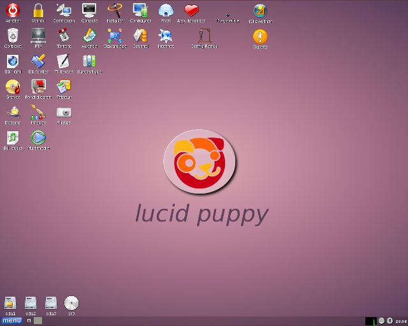Open the Agenda calendar icon
The height and width of the screenshot is (326, 408).
[89, 36]
